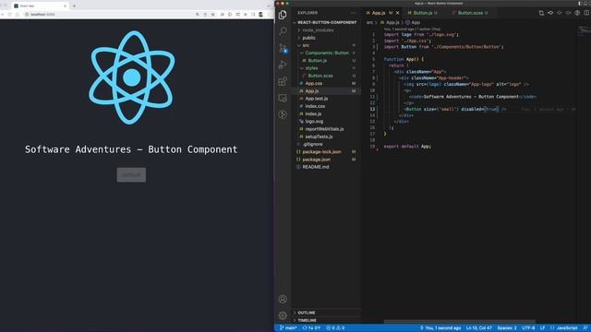Open the Manage gear icon in VS Code
591x332 pixels.
point(283,315)
